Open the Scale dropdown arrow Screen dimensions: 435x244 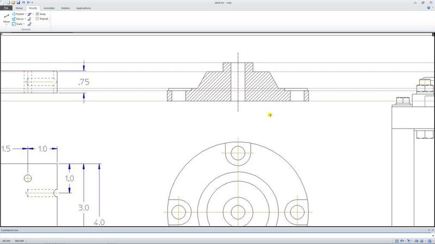coord(24,24)
